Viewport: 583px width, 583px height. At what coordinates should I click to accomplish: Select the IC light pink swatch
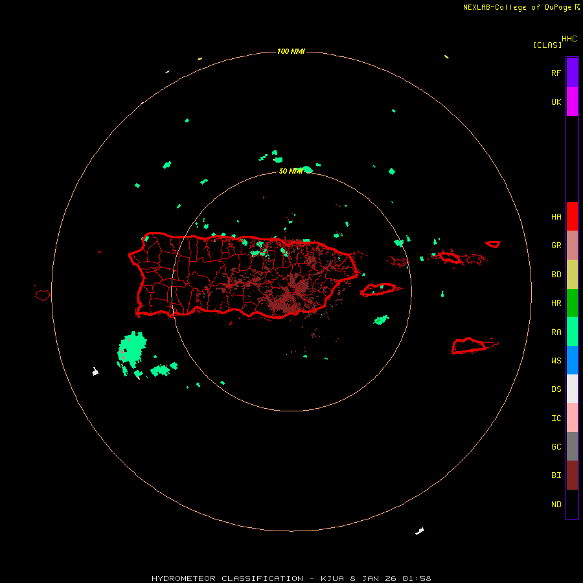click(572, 418)
